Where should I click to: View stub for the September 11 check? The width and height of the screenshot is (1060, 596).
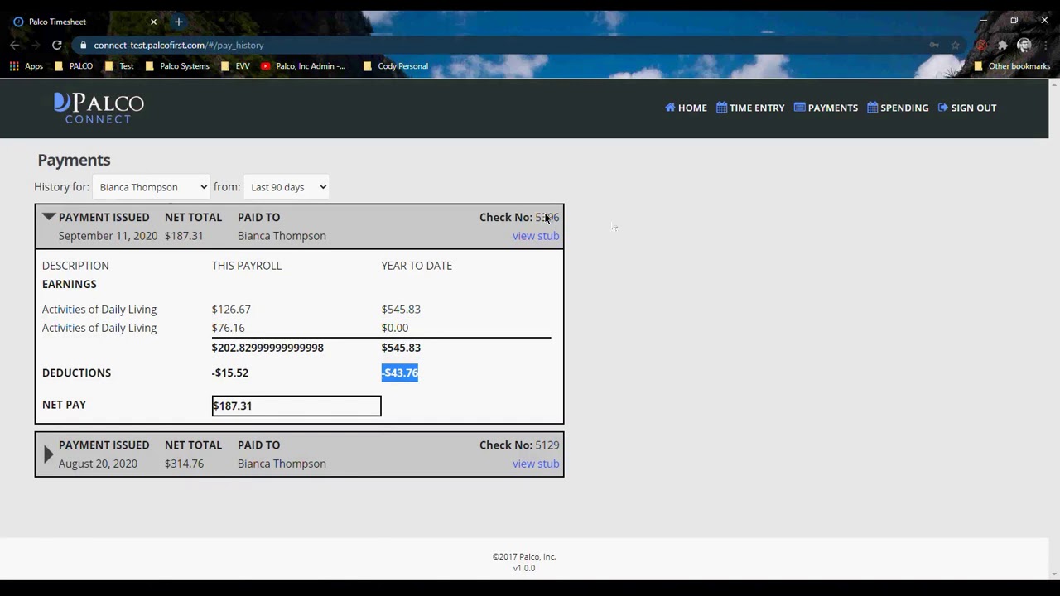[x=536, y=236]
